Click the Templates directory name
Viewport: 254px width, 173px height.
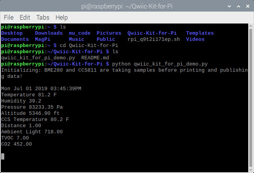pos(200,33)
